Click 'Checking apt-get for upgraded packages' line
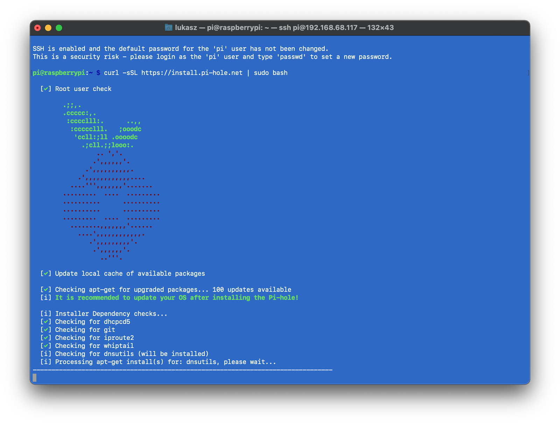 (166, 290)
